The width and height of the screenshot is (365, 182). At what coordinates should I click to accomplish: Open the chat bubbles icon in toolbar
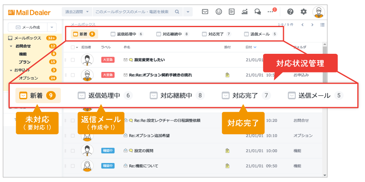[258, 12]
